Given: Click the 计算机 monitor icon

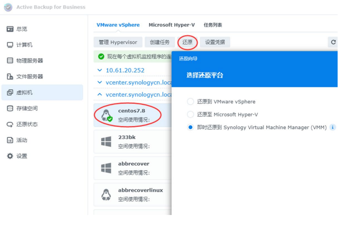Looking at the screenshot, I should [10, 45].
